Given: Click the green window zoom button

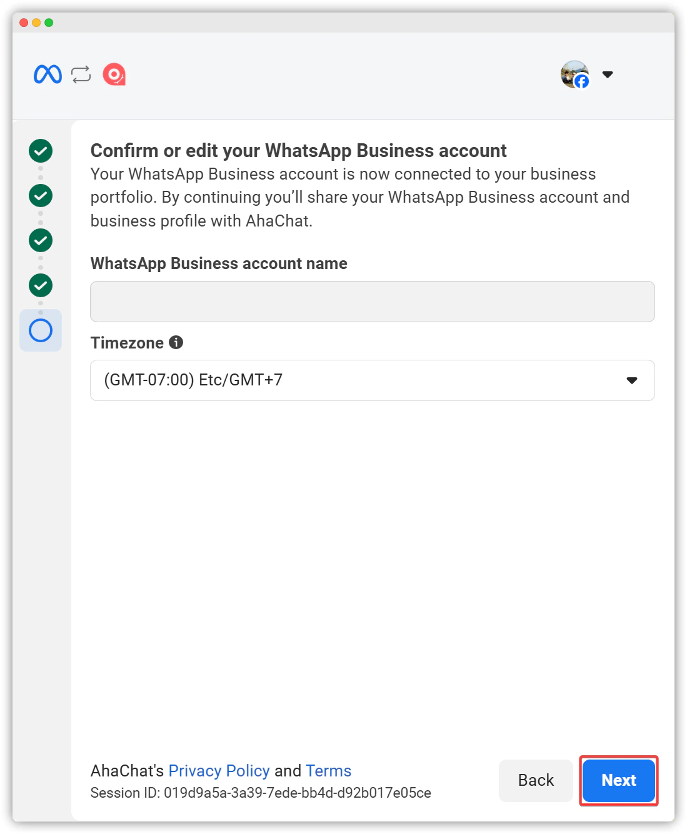Looking at the screenshot, I should click(49, 23).
